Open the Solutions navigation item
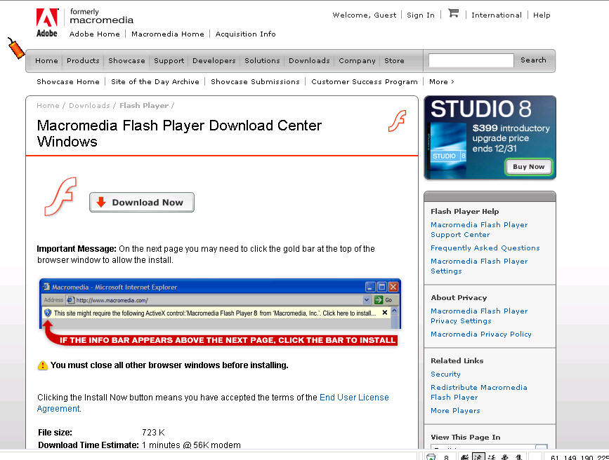Screen dimensions: 609x460 coord(262,61)
